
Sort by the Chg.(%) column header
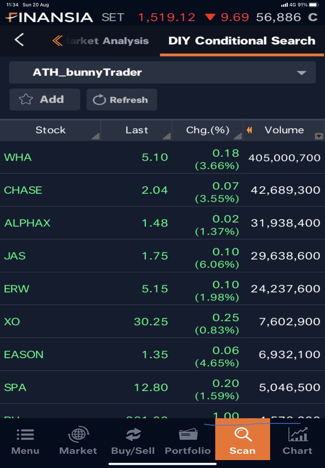[207, 130]
